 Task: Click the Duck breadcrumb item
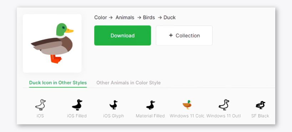(170, 17)
